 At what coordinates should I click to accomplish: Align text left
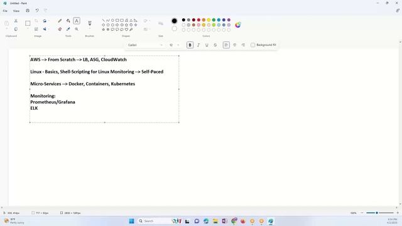click(x=226, y=45)
